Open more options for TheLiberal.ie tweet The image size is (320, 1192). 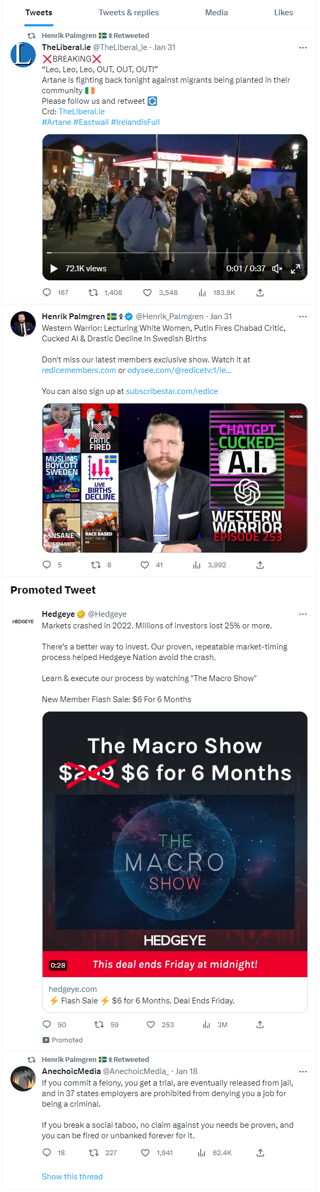tap(303, 47)
